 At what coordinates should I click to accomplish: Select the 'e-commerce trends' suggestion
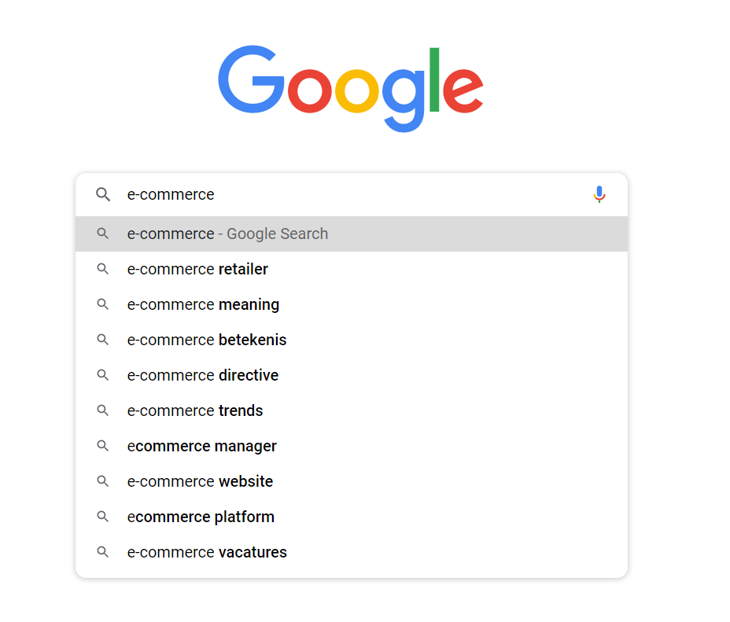point(195,410)
